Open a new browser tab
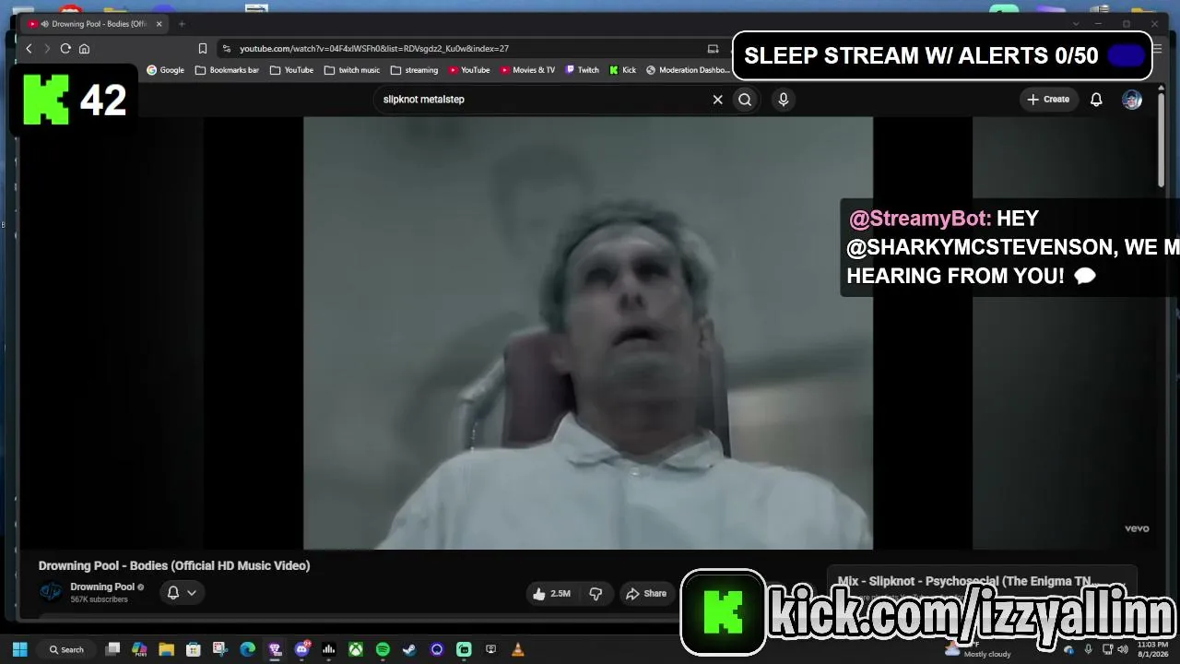Image resolution: width=1180 pixels, height=664 pixels. coord(182,24)
